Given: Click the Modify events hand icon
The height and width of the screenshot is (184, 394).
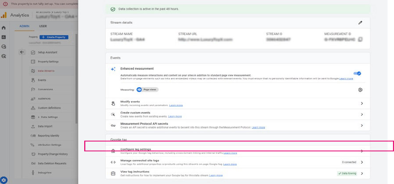Looking at the screenshot, I should [x=113, y=103].
